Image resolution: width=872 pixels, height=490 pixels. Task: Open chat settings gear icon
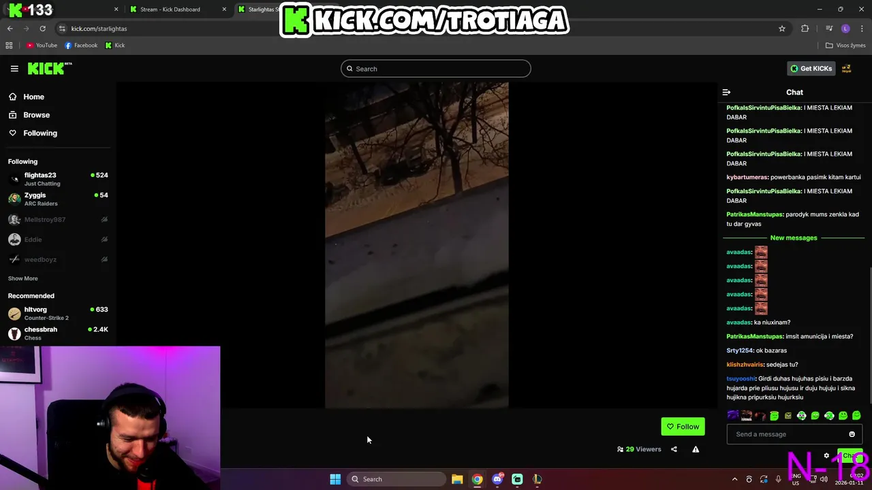point(826,456)
